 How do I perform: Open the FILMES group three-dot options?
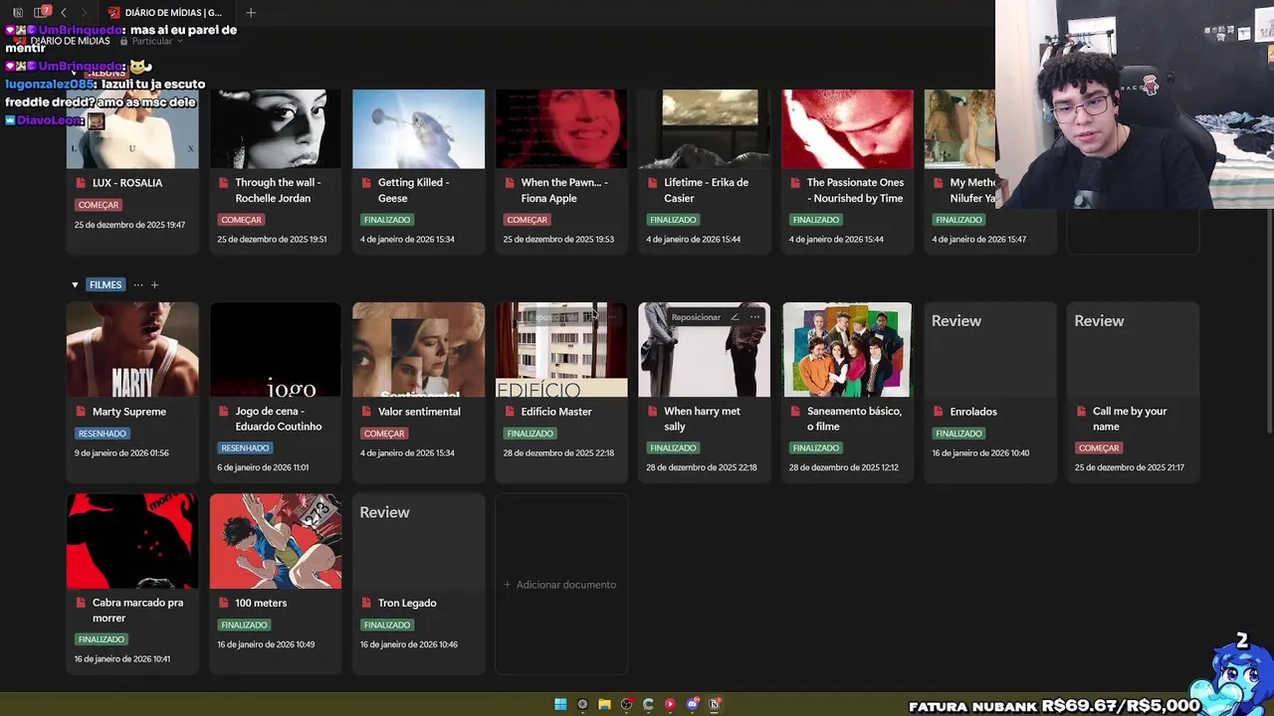[138, 285]
